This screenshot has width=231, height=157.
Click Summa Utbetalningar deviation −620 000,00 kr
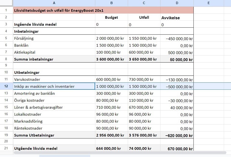pyautogui.click(x=177, y=135)
